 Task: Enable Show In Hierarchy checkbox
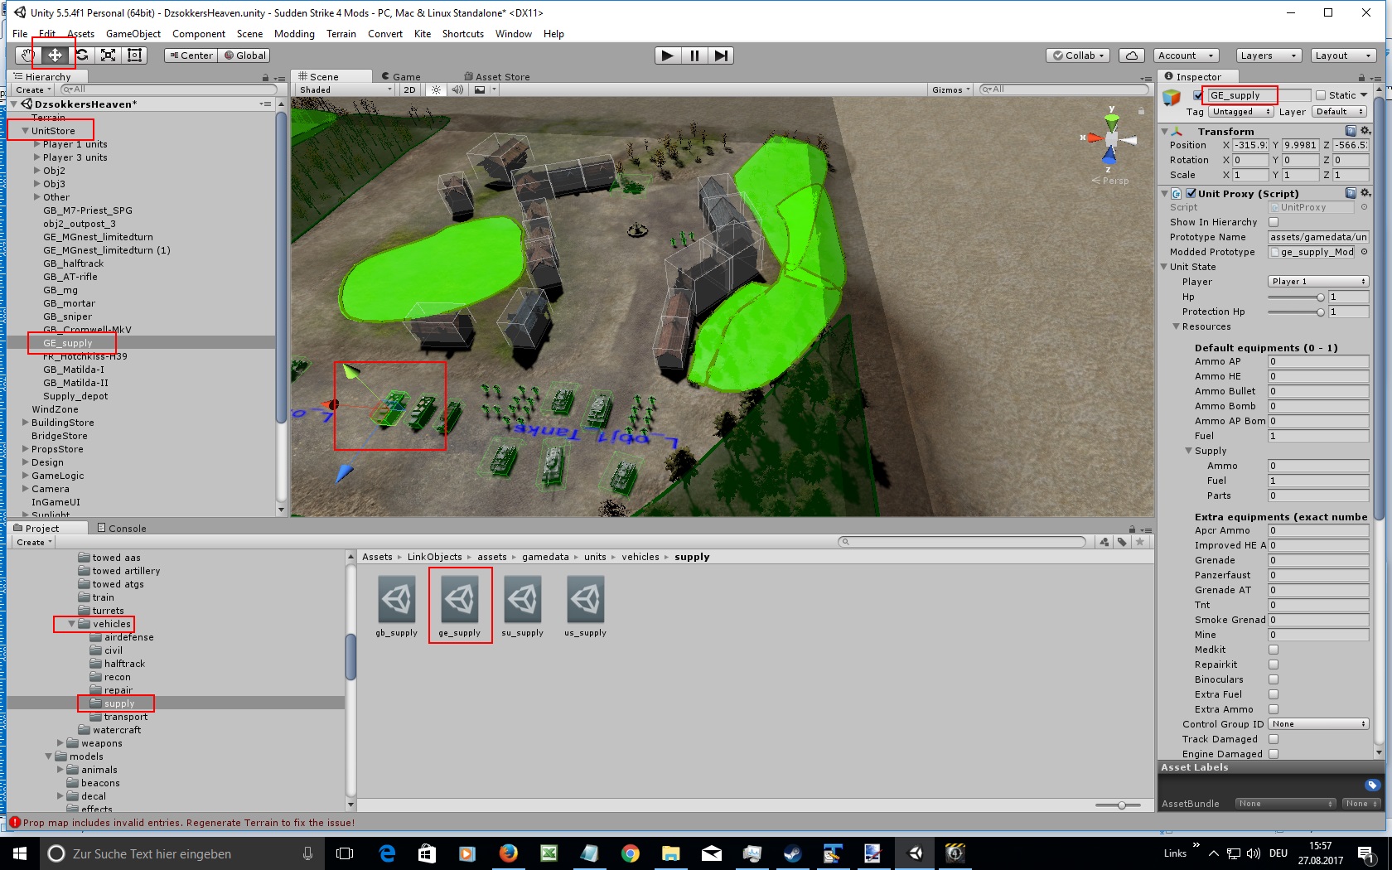[1274, 222]
